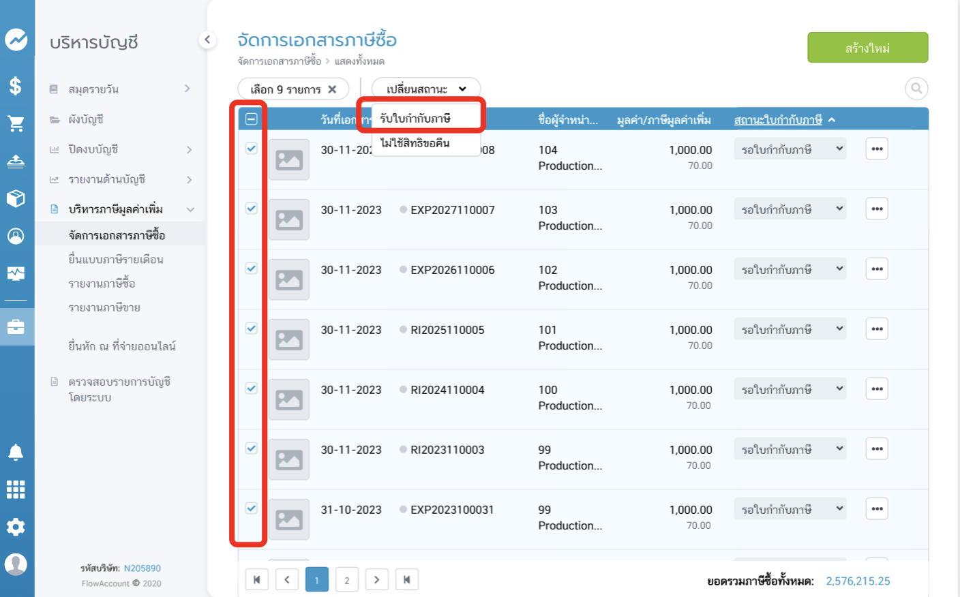The image size is (960, 597).
Task: Click the สร้างใหม่ green button
Action: point(867,48)
